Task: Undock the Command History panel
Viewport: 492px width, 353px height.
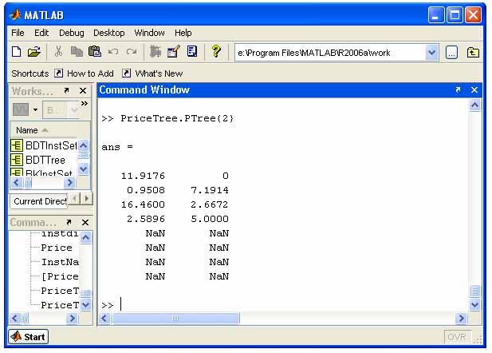Action: pyautogui.click(x=69, y=223)
